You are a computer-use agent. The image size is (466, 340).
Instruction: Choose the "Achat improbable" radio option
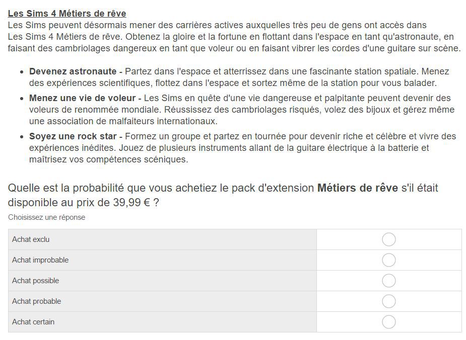point(389,260)
